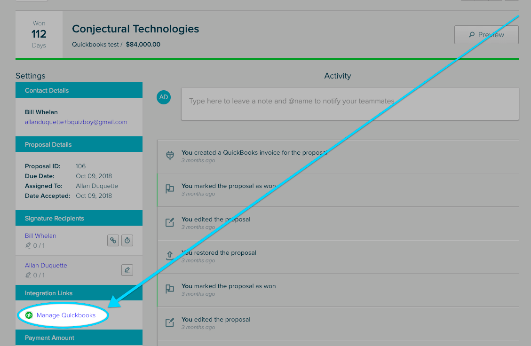Click the signature pen icon for Allan Duquette
Screen dimensions: 531x346
coord(127,270)
